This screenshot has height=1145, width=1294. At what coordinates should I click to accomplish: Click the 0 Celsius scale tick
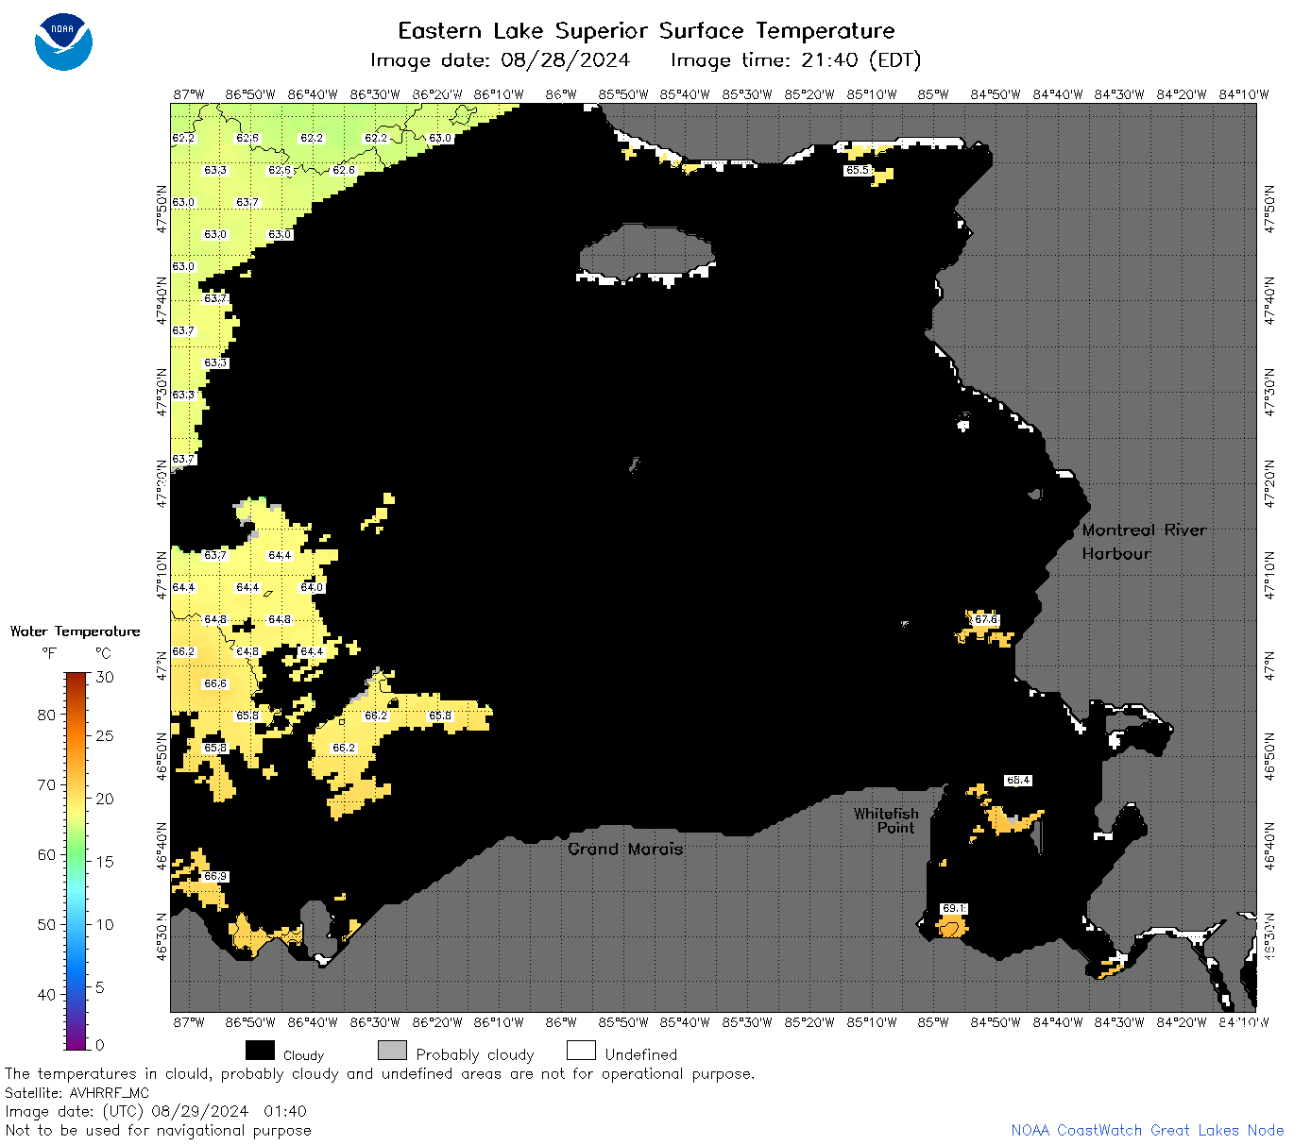[x=100, y=1045]
